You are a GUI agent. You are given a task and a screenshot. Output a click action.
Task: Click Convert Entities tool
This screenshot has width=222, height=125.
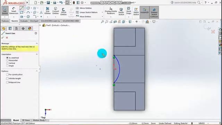(x=55, y=11)
